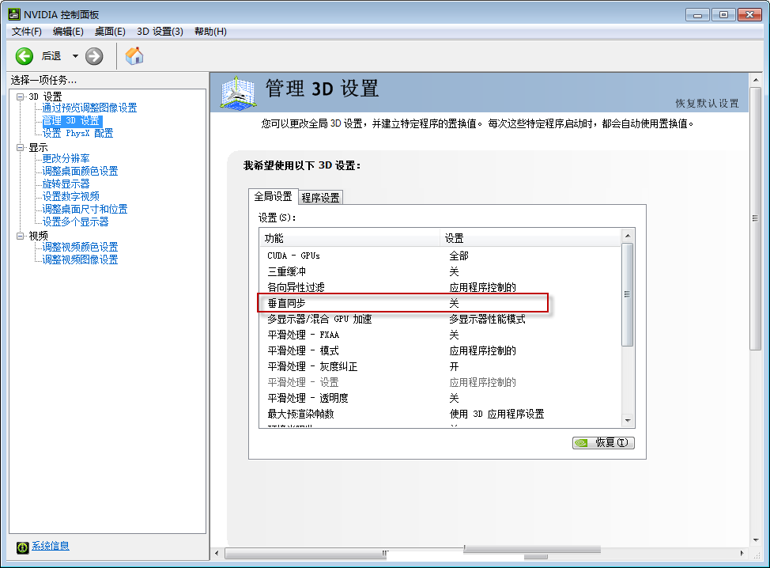Screen dimensions: 770x568
Task: Select 平滑处理 - 灰度纠正 row
Action: click(x=440, y=366)
